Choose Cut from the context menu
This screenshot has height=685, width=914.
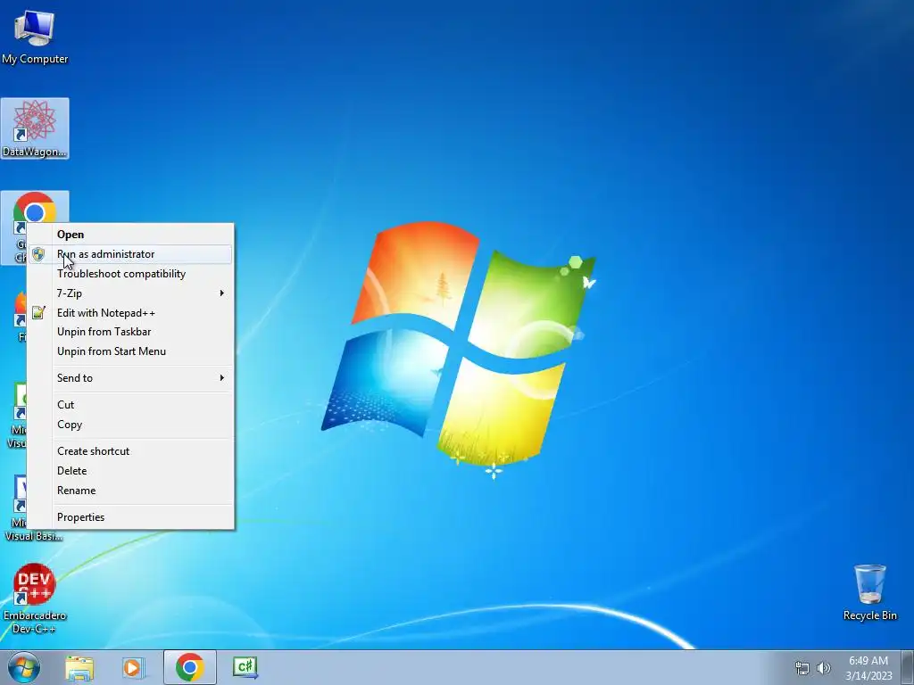[x=130, y=404]
